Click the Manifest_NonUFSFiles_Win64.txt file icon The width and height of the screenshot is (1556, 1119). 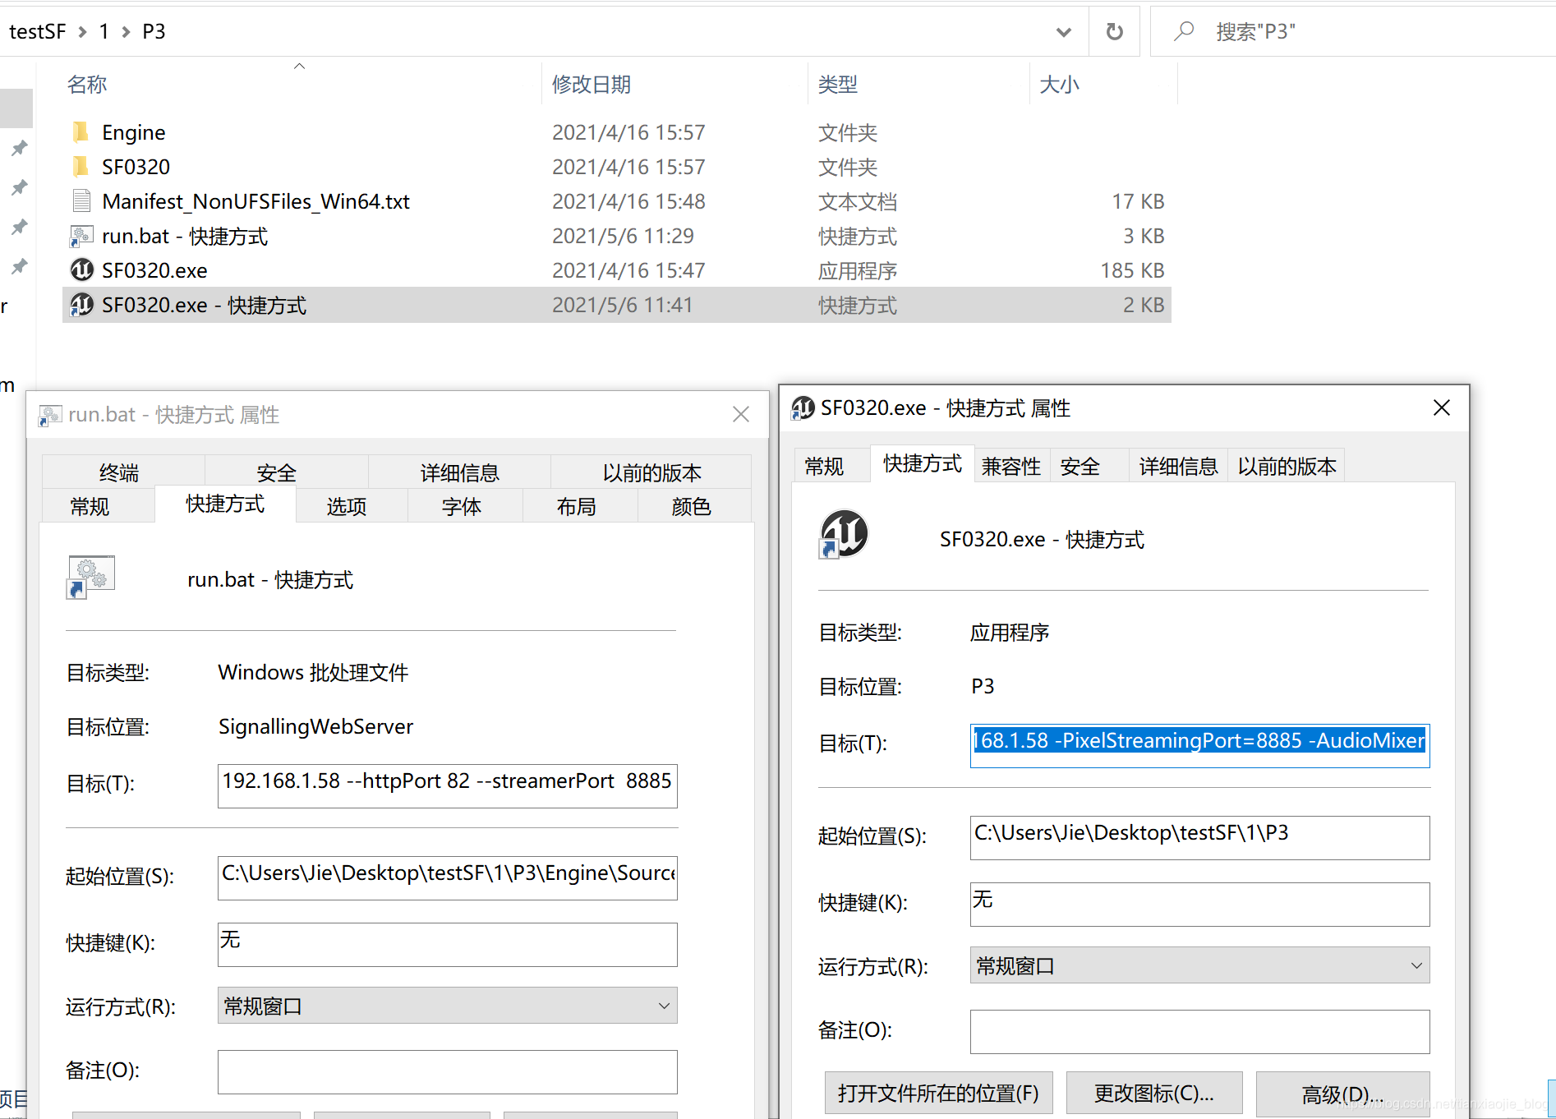coord(81,201)
